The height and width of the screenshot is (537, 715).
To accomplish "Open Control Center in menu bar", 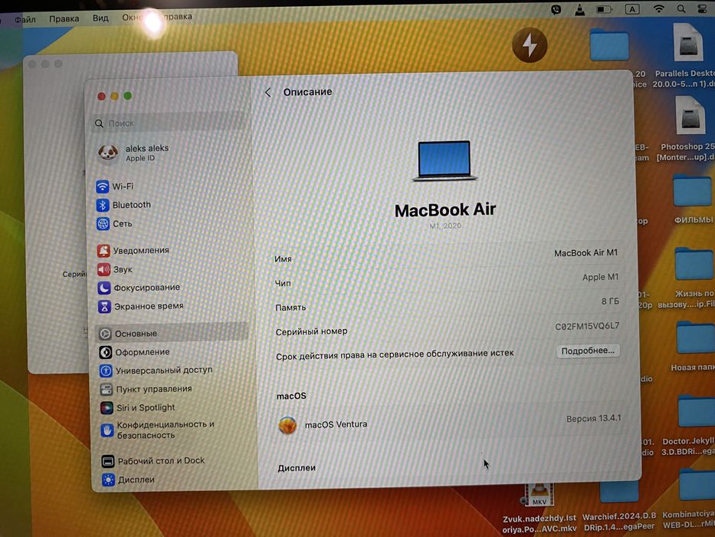I will [x=703, y=8].
